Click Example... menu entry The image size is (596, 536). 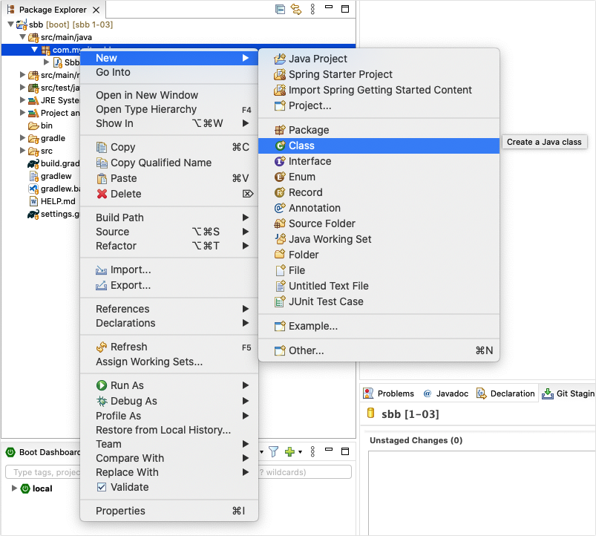379,326
